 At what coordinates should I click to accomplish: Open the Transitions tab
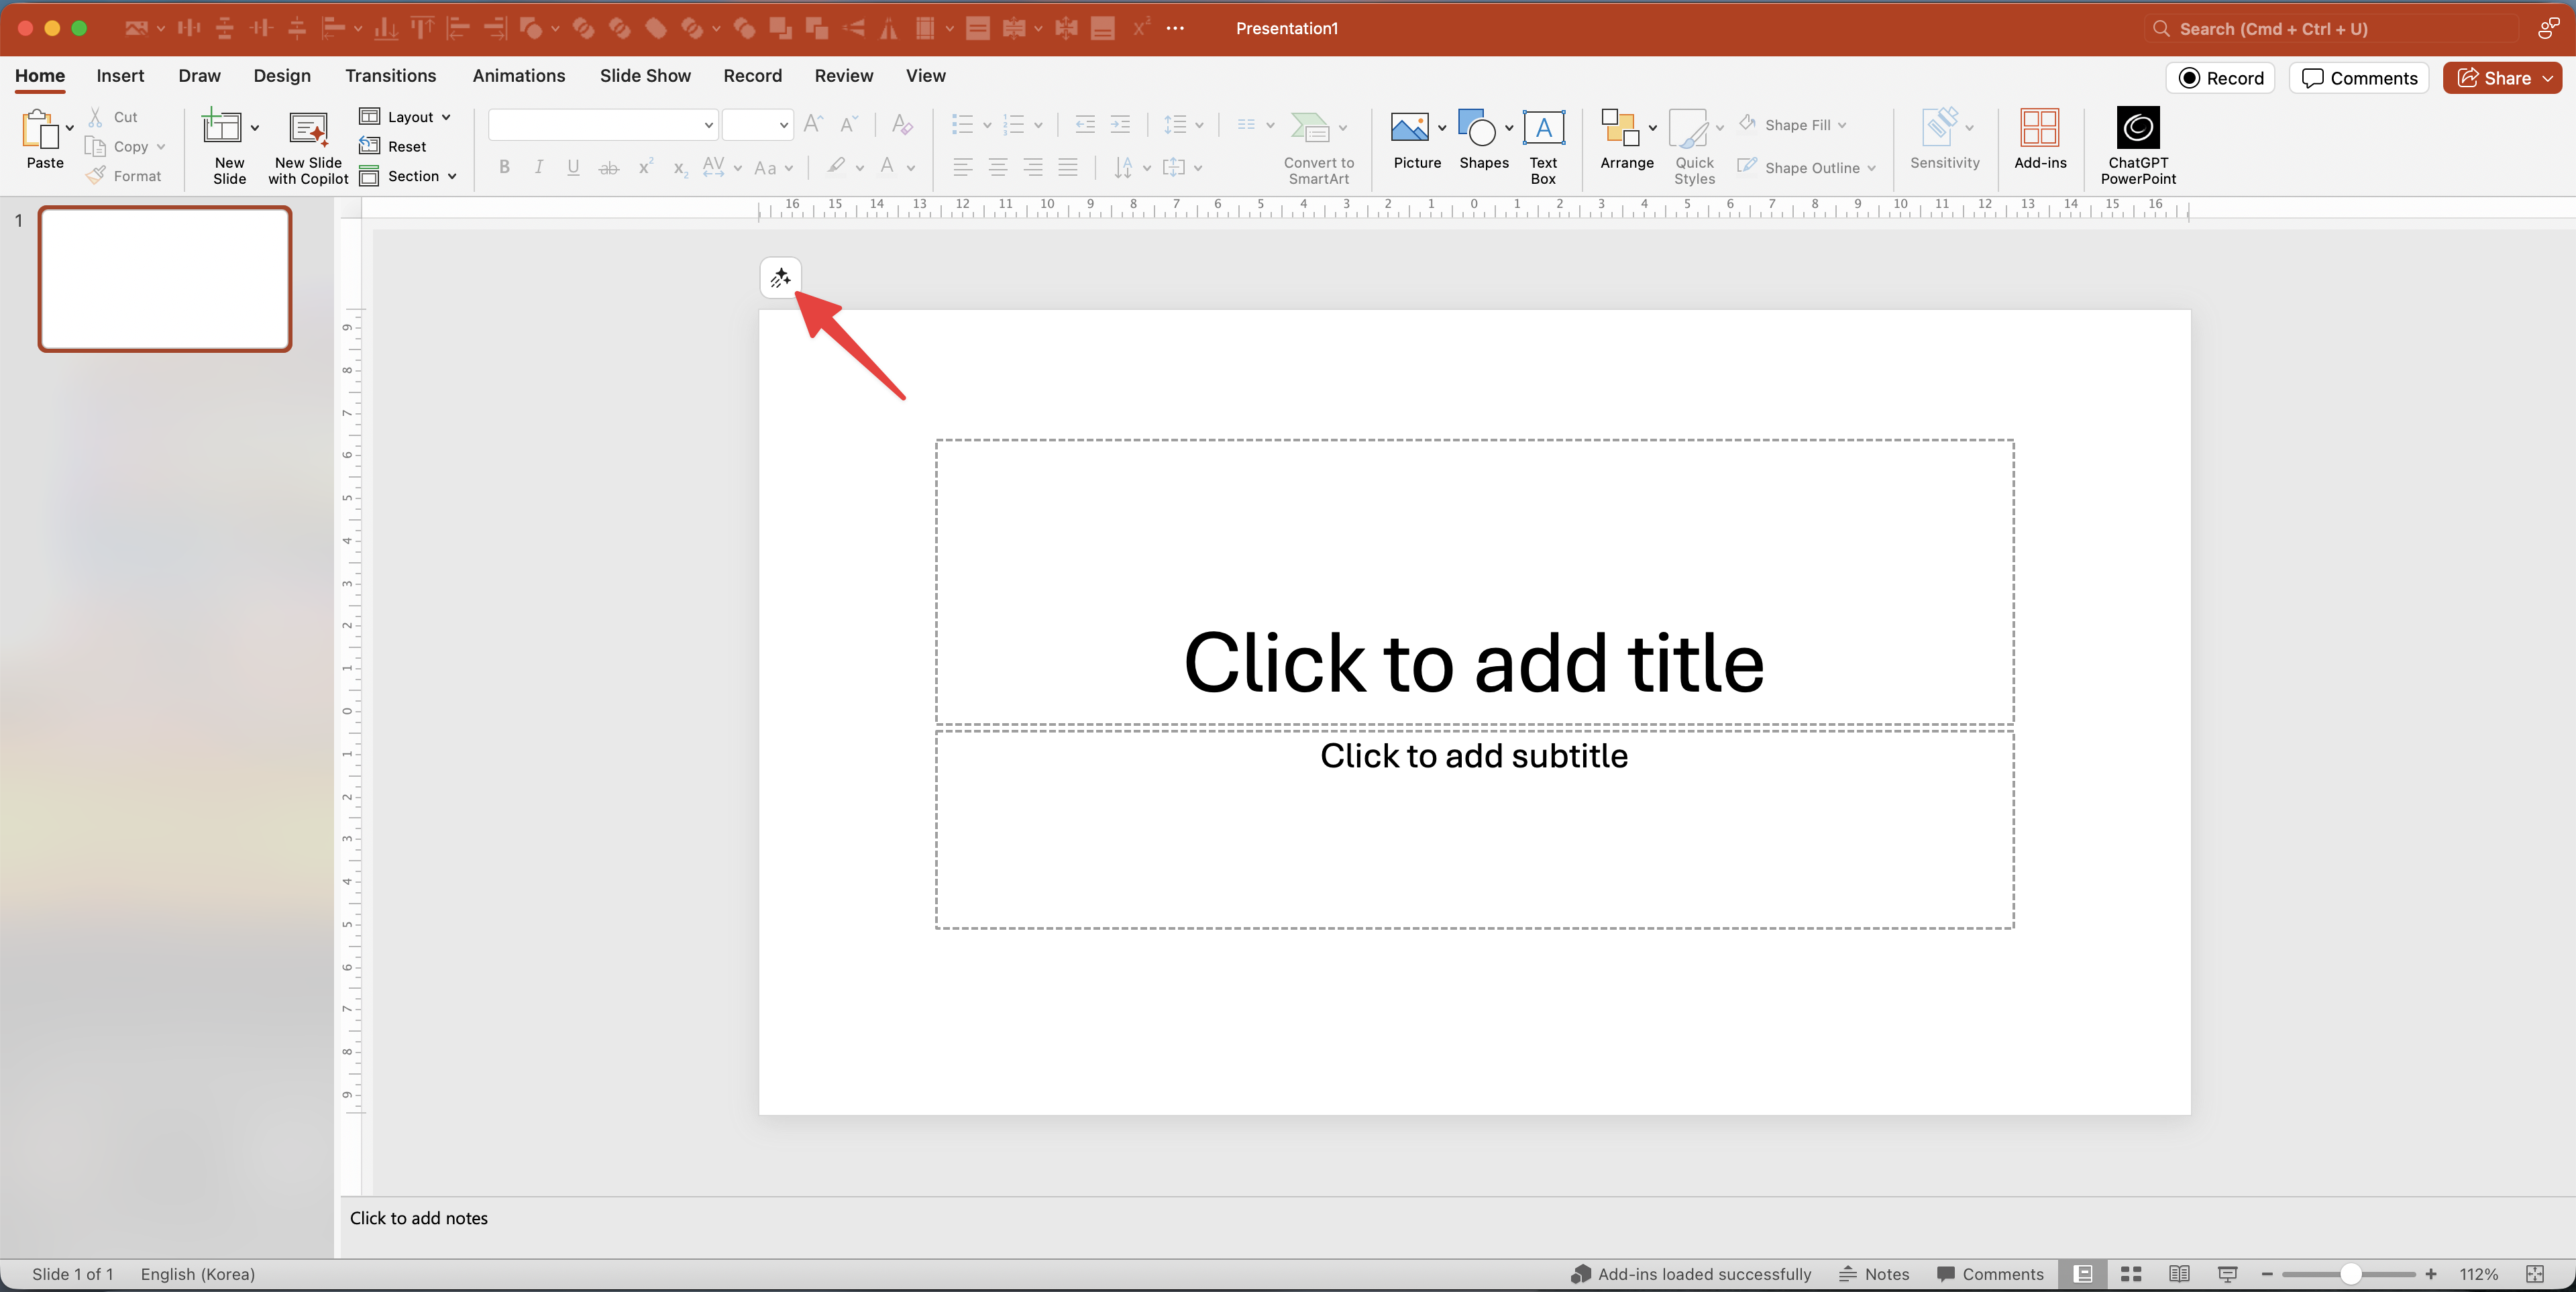(390, 76)
